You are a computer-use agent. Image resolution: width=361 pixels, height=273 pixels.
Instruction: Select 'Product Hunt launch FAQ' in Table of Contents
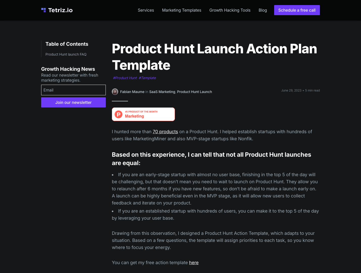pos(66,54)
